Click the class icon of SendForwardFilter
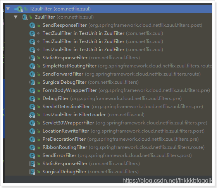The height and width of the screenshot is (188, 217). [32, 74]
